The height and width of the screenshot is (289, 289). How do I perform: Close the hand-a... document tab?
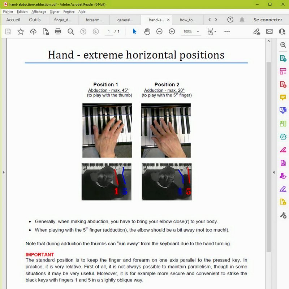pyautogui.click(x=169, y=20)
